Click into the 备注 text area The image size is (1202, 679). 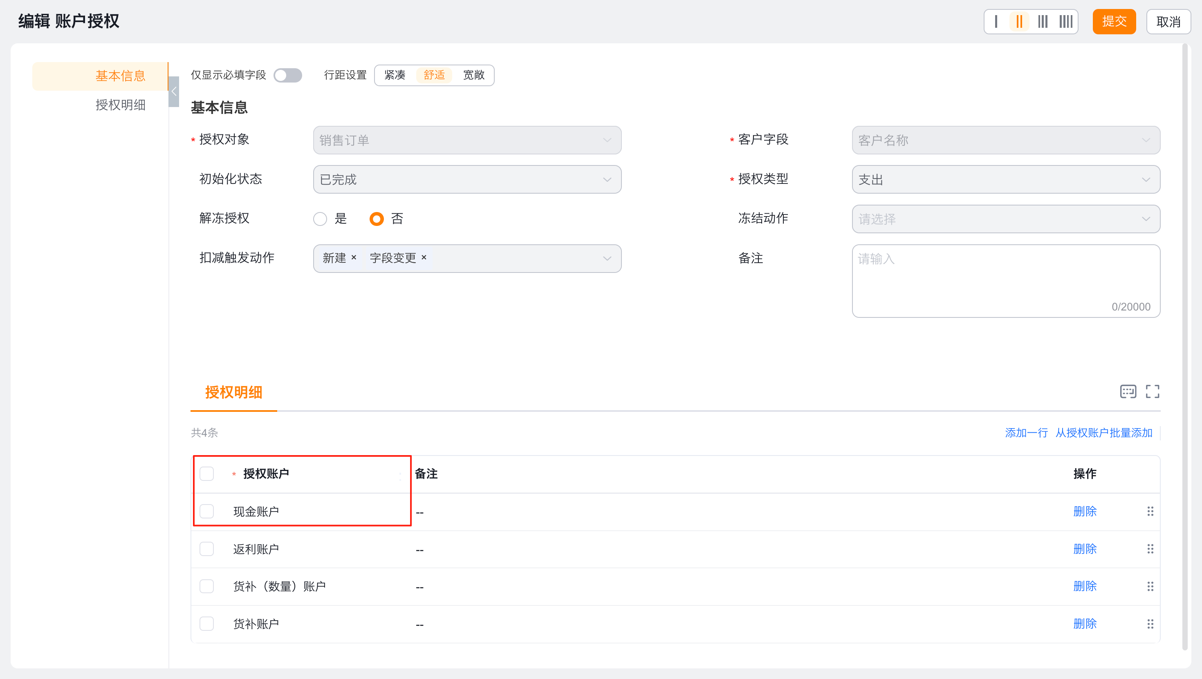point(1006,281)
